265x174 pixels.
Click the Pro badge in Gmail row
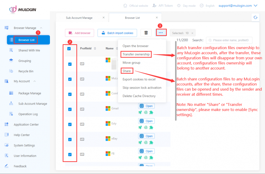82,109
